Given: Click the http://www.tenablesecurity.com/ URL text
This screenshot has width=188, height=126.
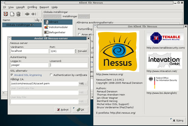Looking at the screenshot, I should (x=166, y=48).
